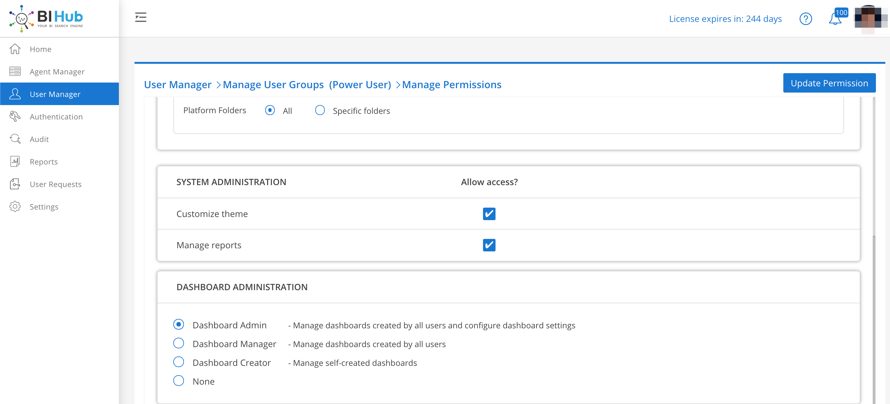
Task: Toggle Manage reports access checkbox
Action: [x=489, y=245]
